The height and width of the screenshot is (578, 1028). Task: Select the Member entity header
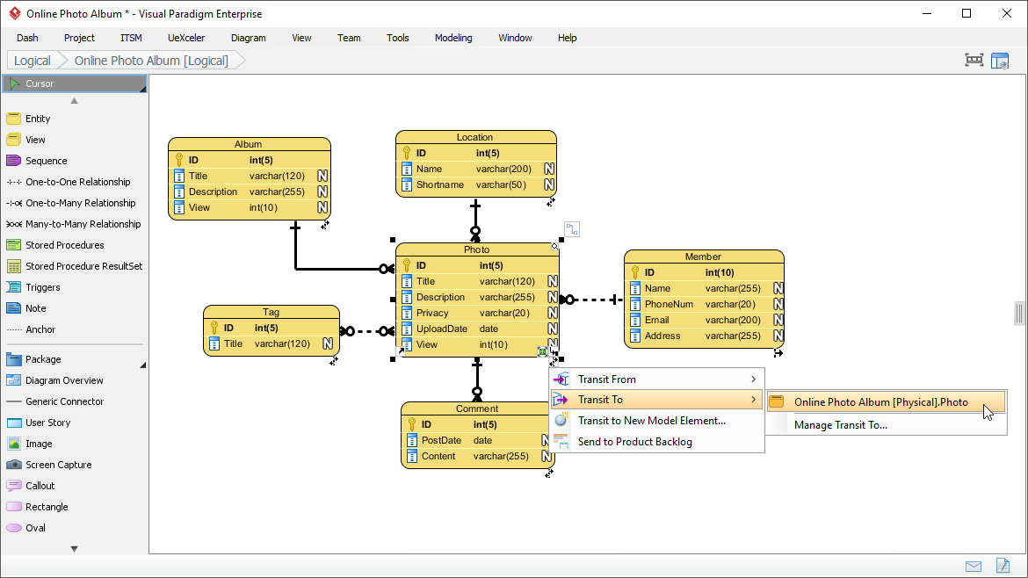pos(704,256)
